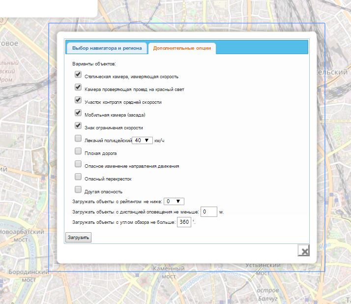Uncheck "Мобильная камера (засада)" option
This screenshot has height=304, width=351.
[78, 113]
